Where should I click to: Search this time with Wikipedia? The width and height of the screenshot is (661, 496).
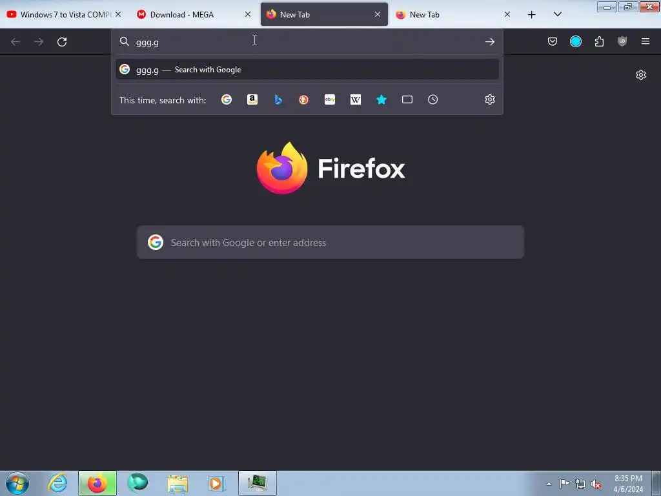(x=356, y=99)
